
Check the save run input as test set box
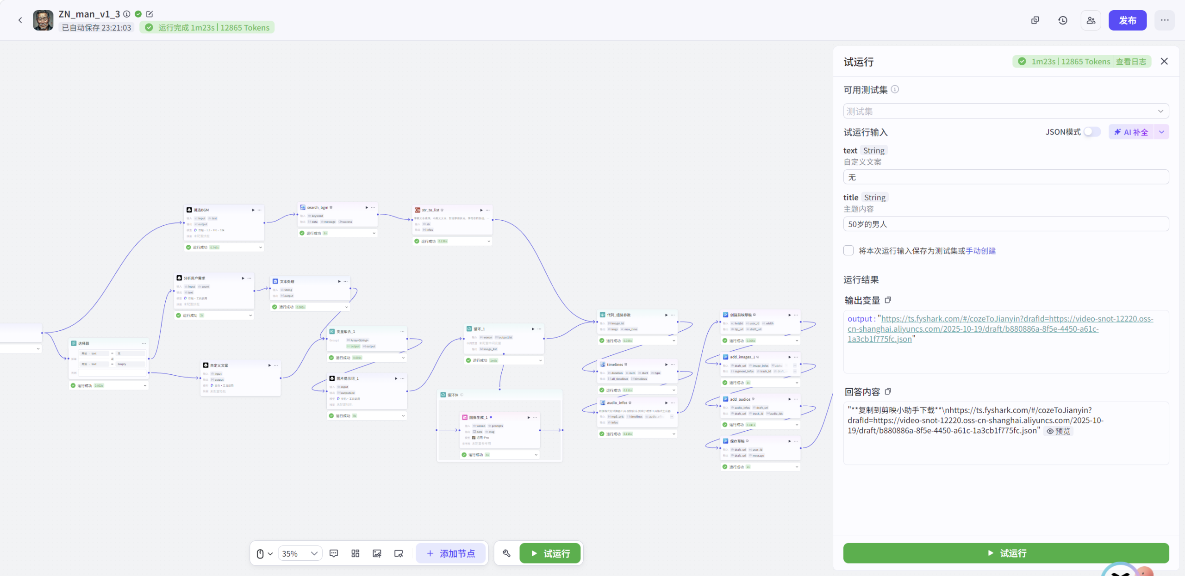coord(848,250)
